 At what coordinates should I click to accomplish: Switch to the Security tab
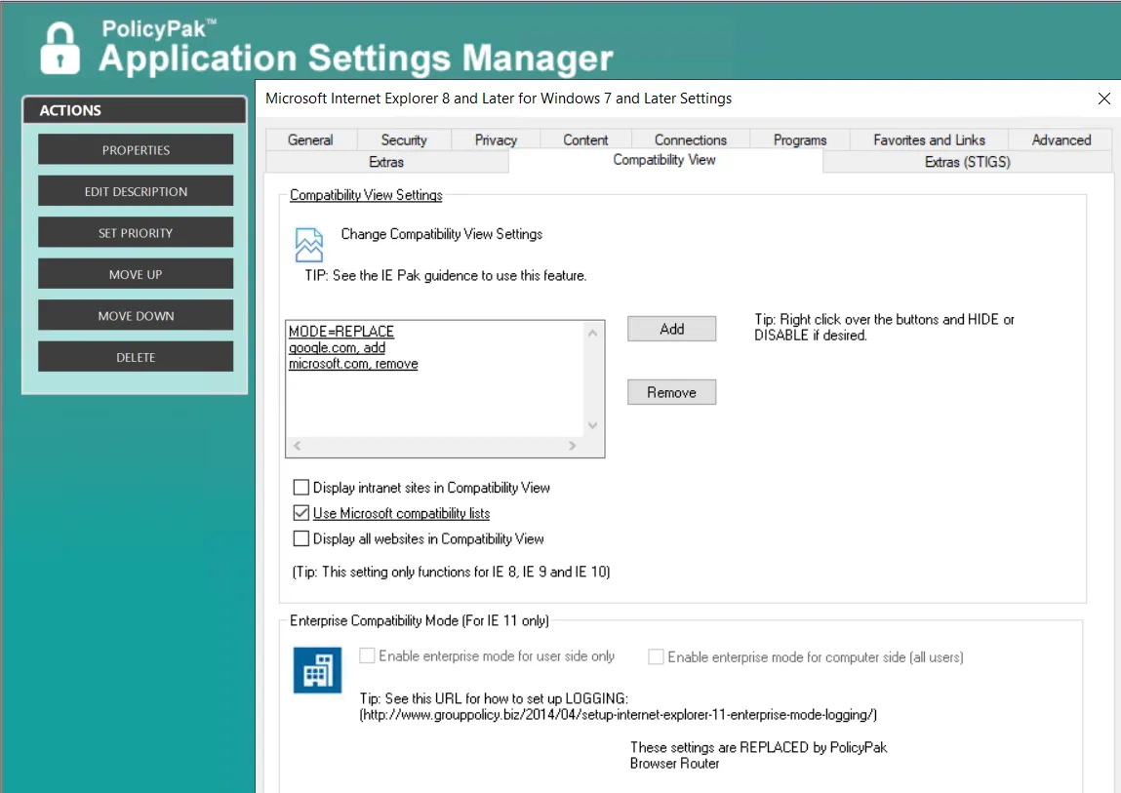tap(404, 140)
